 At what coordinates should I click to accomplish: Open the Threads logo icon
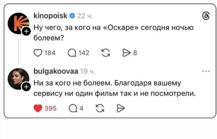point(205,16)
